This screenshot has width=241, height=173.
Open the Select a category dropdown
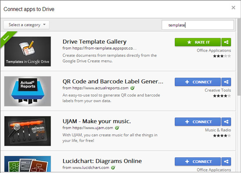pos(27,25)
